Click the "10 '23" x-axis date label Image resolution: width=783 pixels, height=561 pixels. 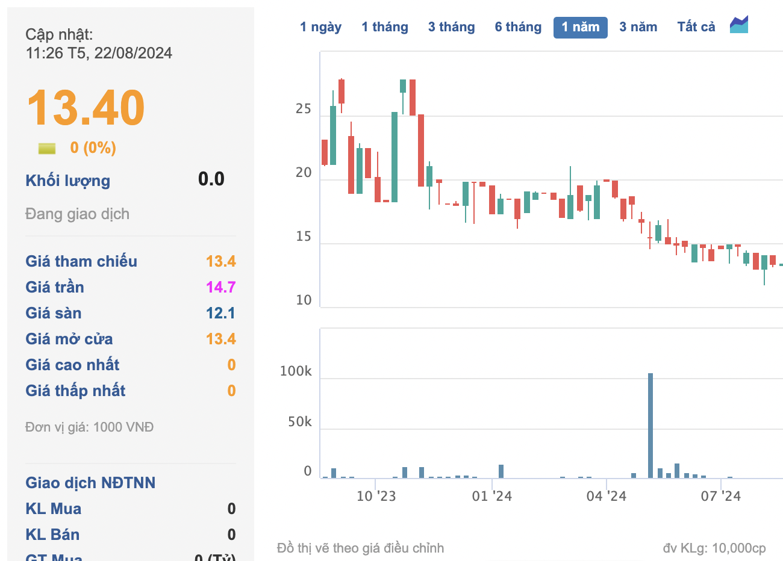(376, 497)
